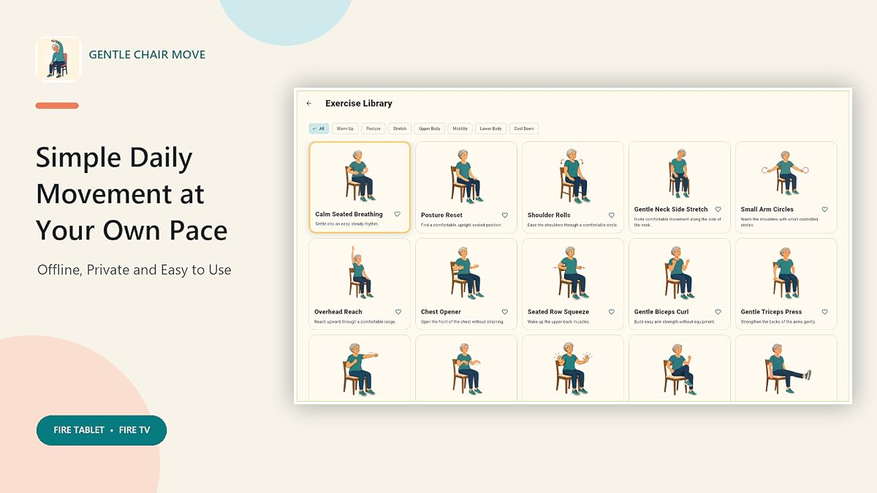Toggle favorite heart on Chest Opener

(x=504, y=312)
